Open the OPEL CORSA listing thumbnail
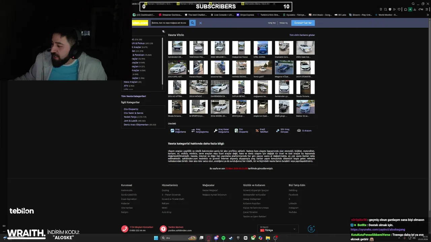The width and height of the screenshot is (431, 242). pyautogui.click(x=263, y=48)
